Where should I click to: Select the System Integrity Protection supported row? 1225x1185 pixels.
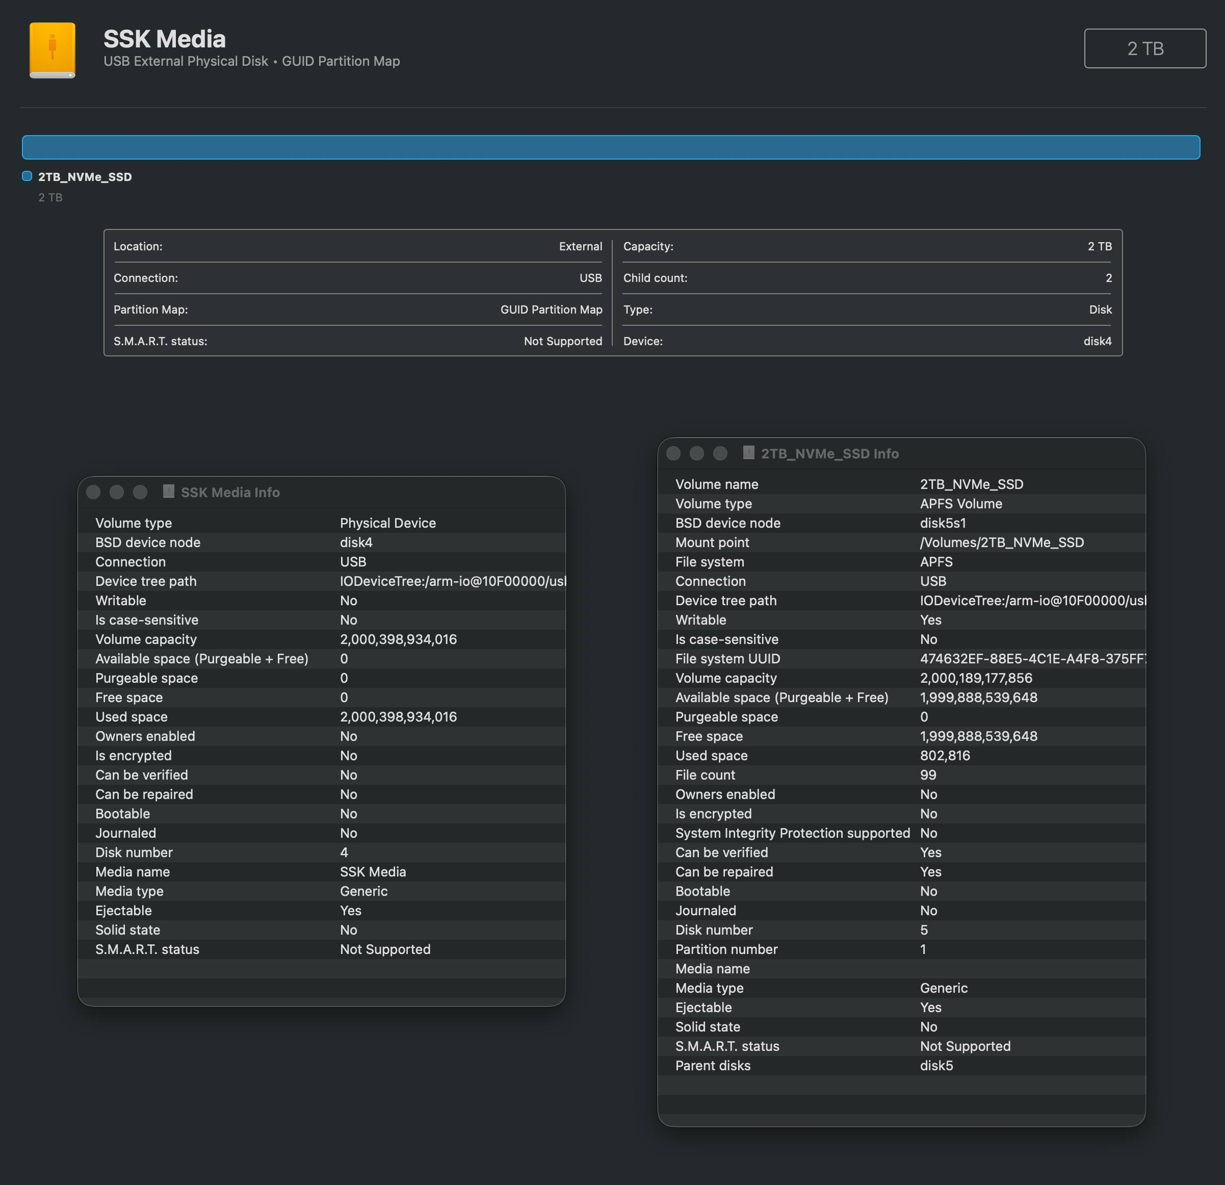click(901, 833)
